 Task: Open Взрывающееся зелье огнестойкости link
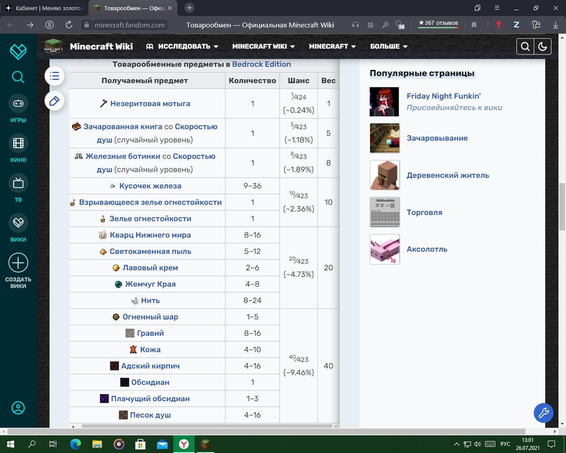pos(150,202)
